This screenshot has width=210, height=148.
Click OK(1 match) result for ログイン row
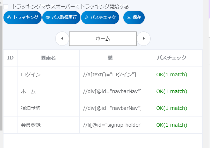click(172, 75)
